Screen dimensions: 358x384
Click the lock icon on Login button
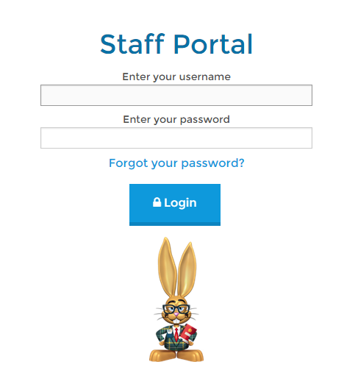(x=157, y=202)
